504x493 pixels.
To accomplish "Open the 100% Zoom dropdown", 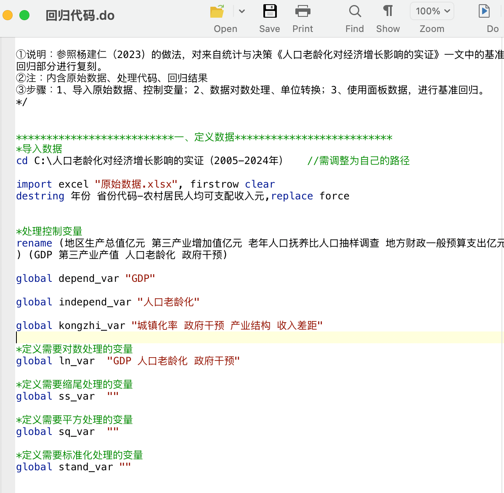I will [432, 11].
